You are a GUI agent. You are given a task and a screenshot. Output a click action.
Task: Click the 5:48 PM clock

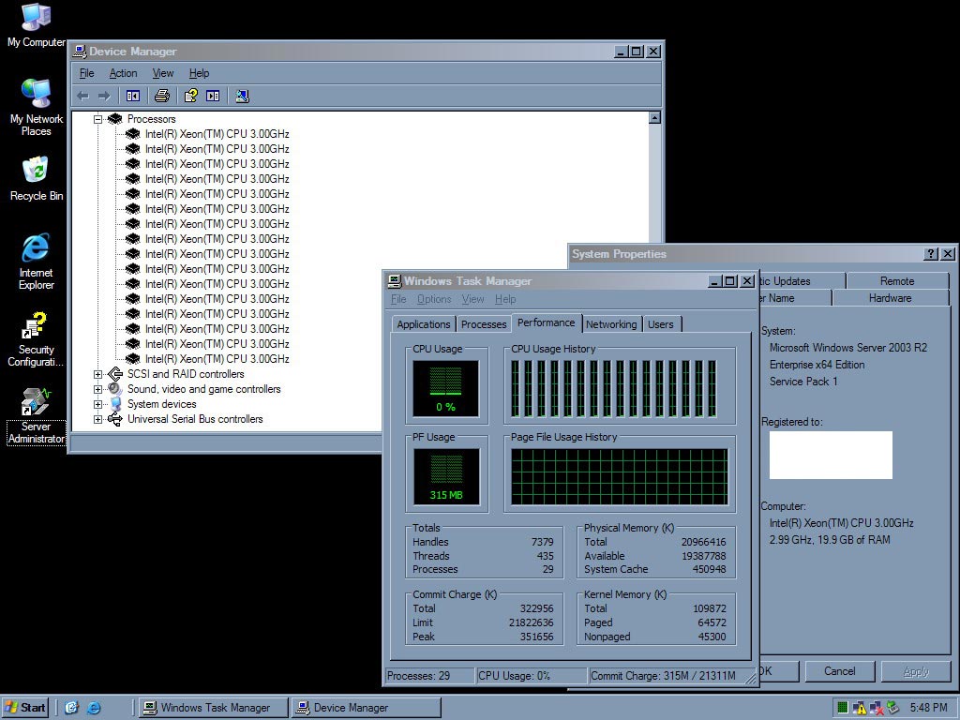[928, 708]
